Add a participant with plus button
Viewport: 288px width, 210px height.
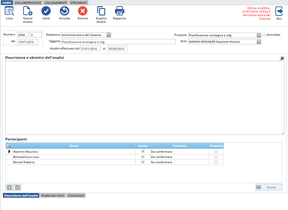(x=9, y=187)
